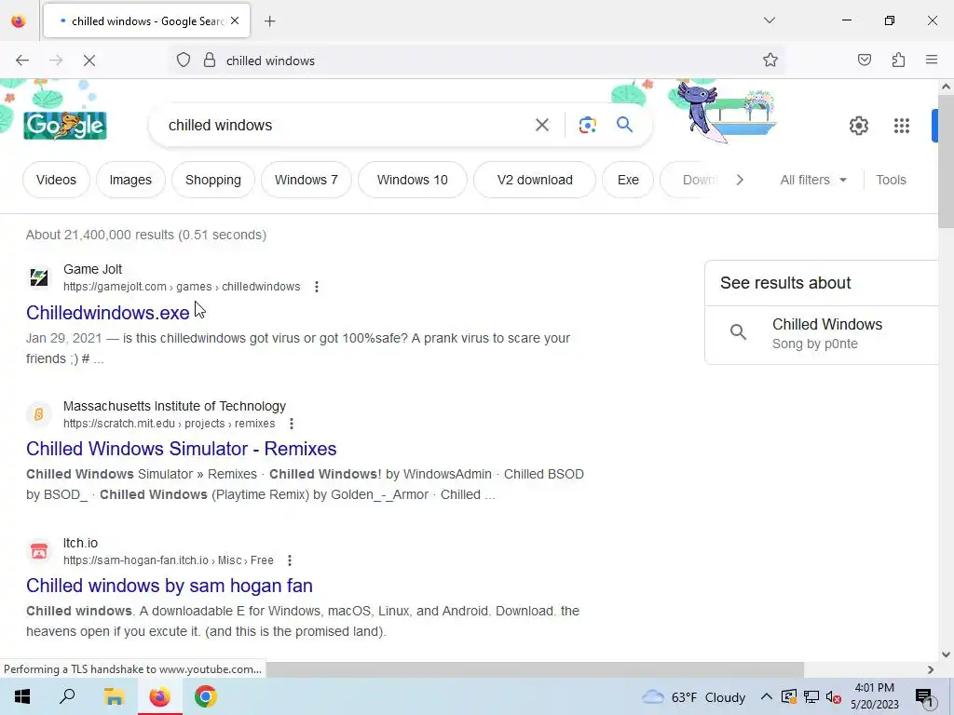Open the tracking protection shield icon
Image resolution: width=954 pixels, height=715 pixels.
pos(184,61)
